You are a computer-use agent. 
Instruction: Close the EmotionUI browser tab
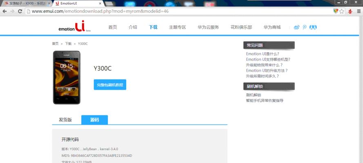(100, 3)
